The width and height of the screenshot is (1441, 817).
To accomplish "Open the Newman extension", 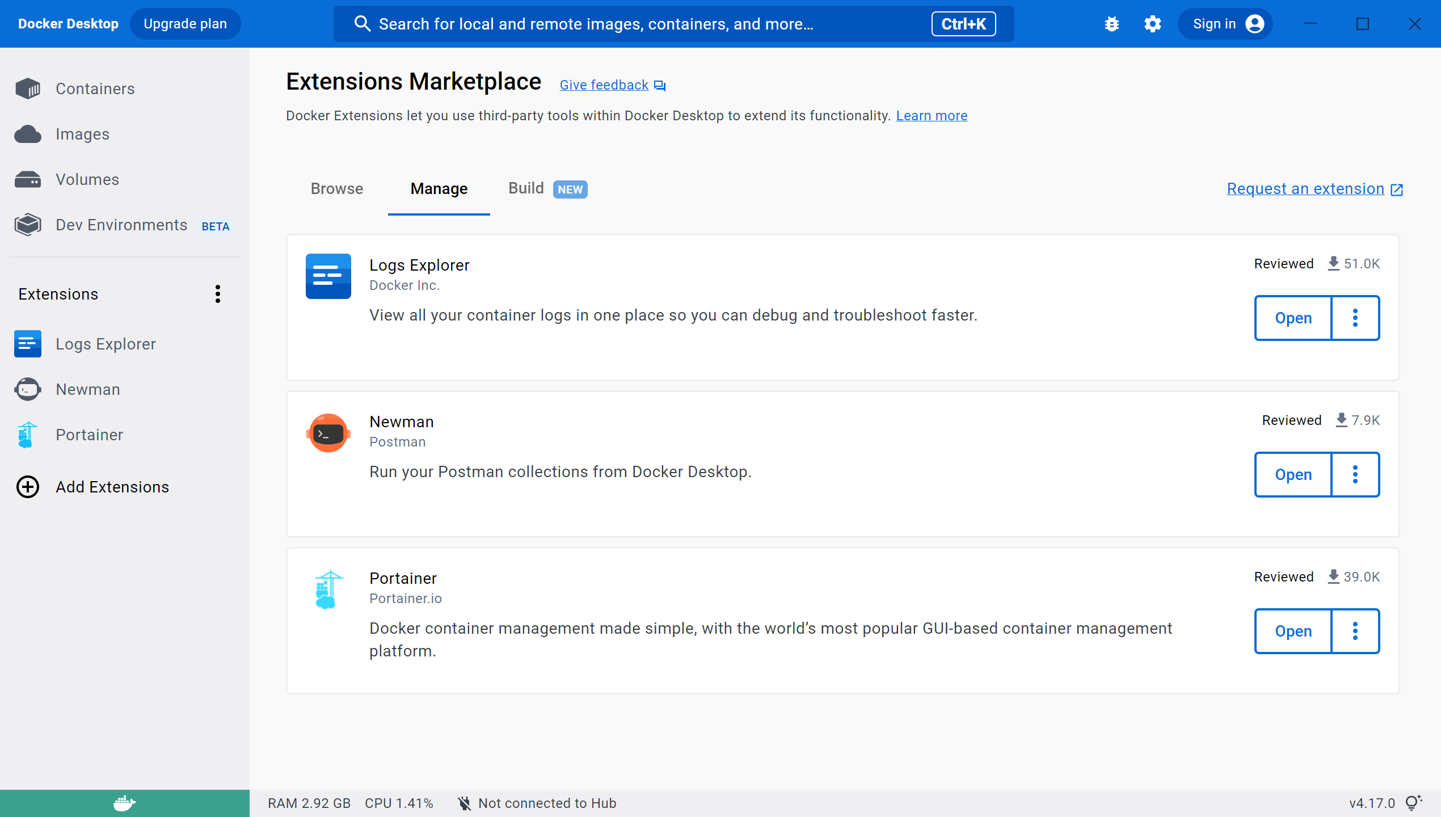I will [1292, 474].
